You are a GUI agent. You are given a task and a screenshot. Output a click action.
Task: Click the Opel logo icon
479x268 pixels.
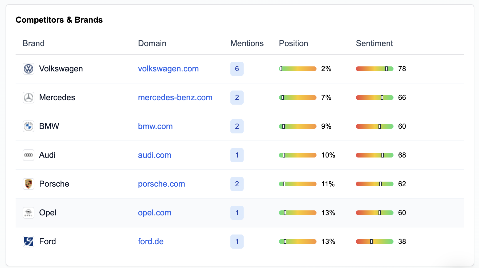[29, 213]
